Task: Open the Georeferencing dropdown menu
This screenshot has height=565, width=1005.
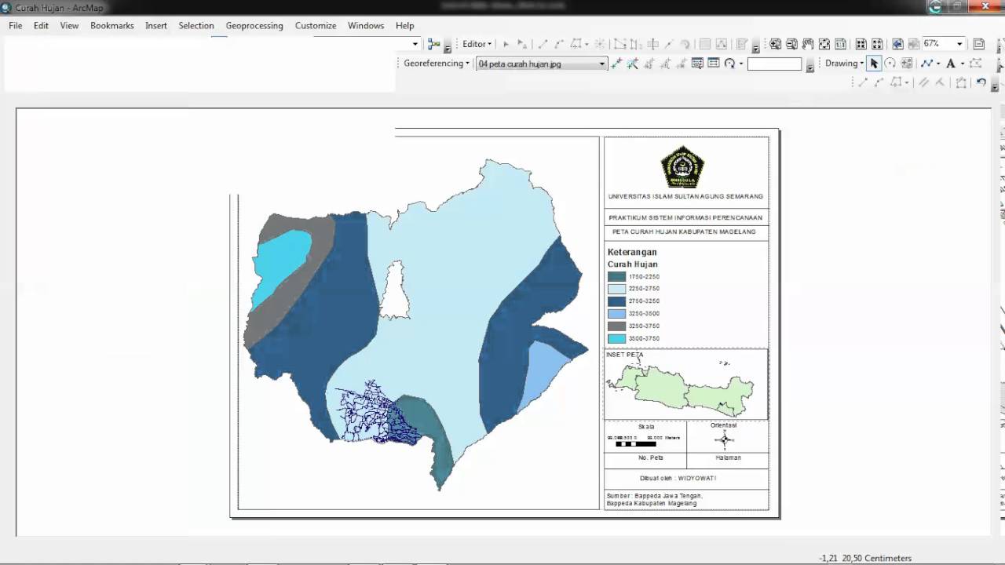Action: click(x=437, y=64)
